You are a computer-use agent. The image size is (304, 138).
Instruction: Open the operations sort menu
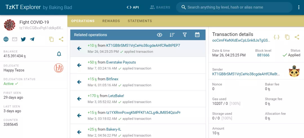point(172,35)
